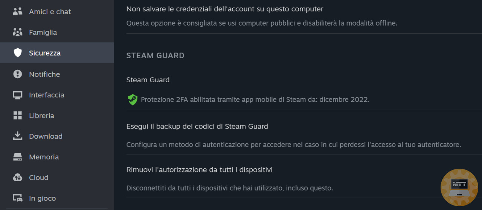Open the Amici e chat settings section
This screenshot has width=482, height=210.
click(57, 12)
